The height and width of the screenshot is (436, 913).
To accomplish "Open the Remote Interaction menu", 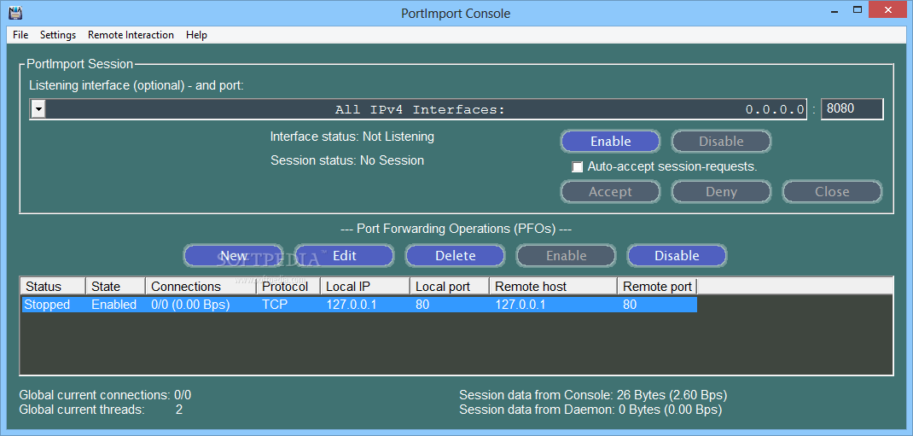I will tap(131, 35).
